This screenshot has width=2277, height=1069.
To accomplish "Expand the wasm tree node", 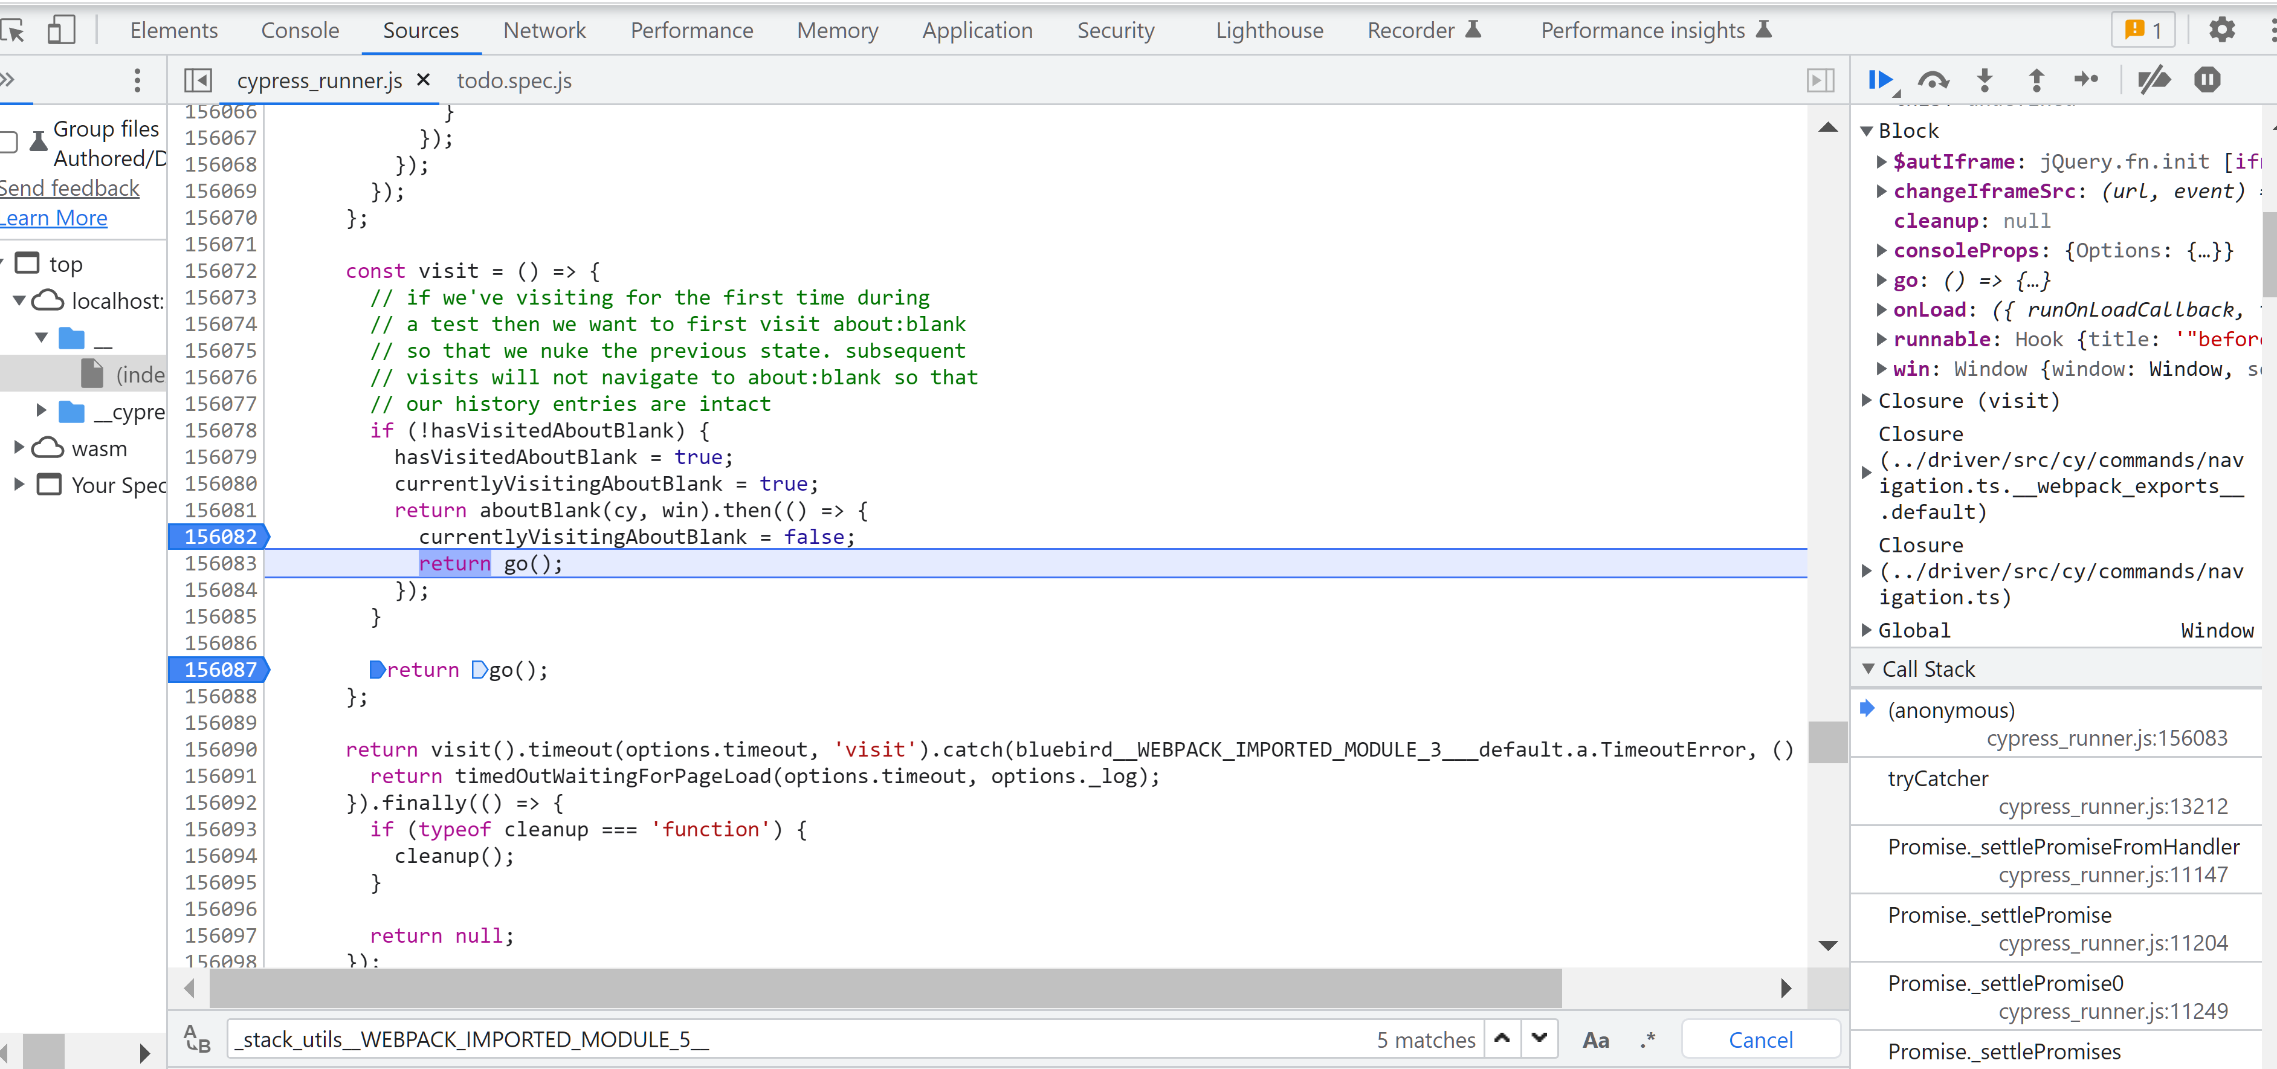I will pyautogui.click(x=19, y=448).
